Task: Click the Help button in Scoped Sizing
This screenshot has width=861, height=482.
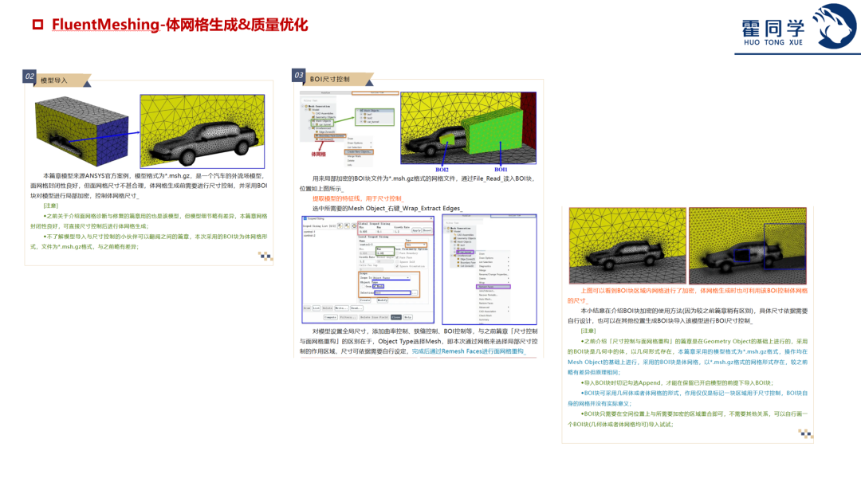Action: point(408,317)
